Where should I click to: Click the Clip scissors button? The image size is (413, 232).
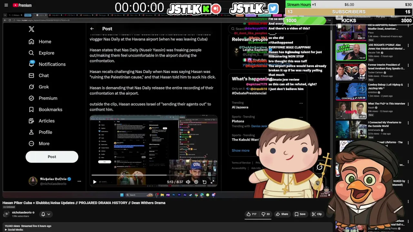317,214
